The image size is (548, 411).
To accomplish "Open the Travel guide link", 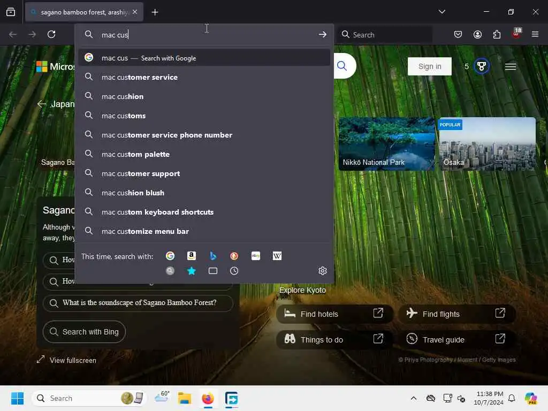I will (x=457, y=339).
